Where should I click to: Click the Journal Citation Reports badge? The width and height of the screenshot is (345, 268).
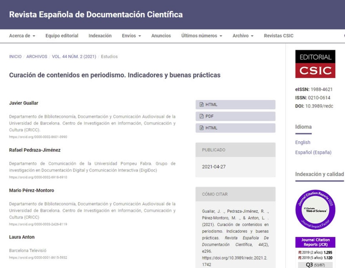pos(315,210)
